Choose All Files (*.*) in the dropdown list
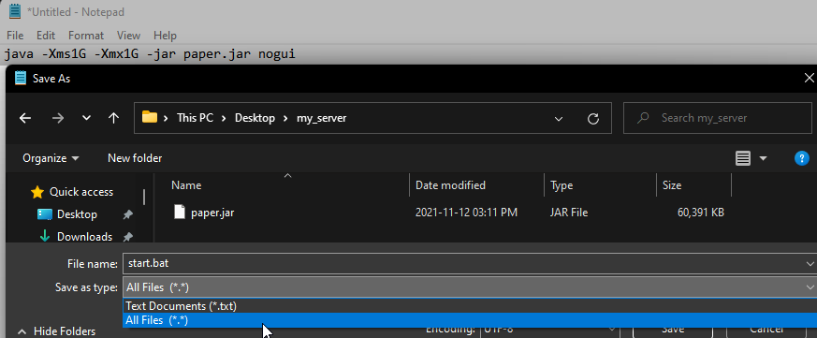Image resolution: width=817 pixels, height=338 pixels. (470, 320)
